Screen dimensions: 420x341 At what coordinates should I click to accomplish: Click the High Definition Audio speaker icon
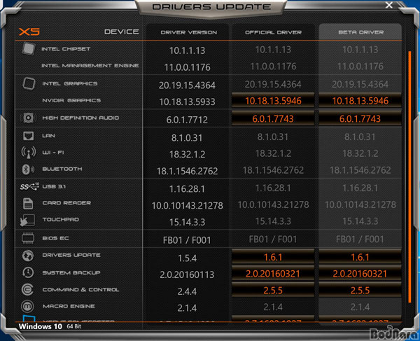(29, 118)
